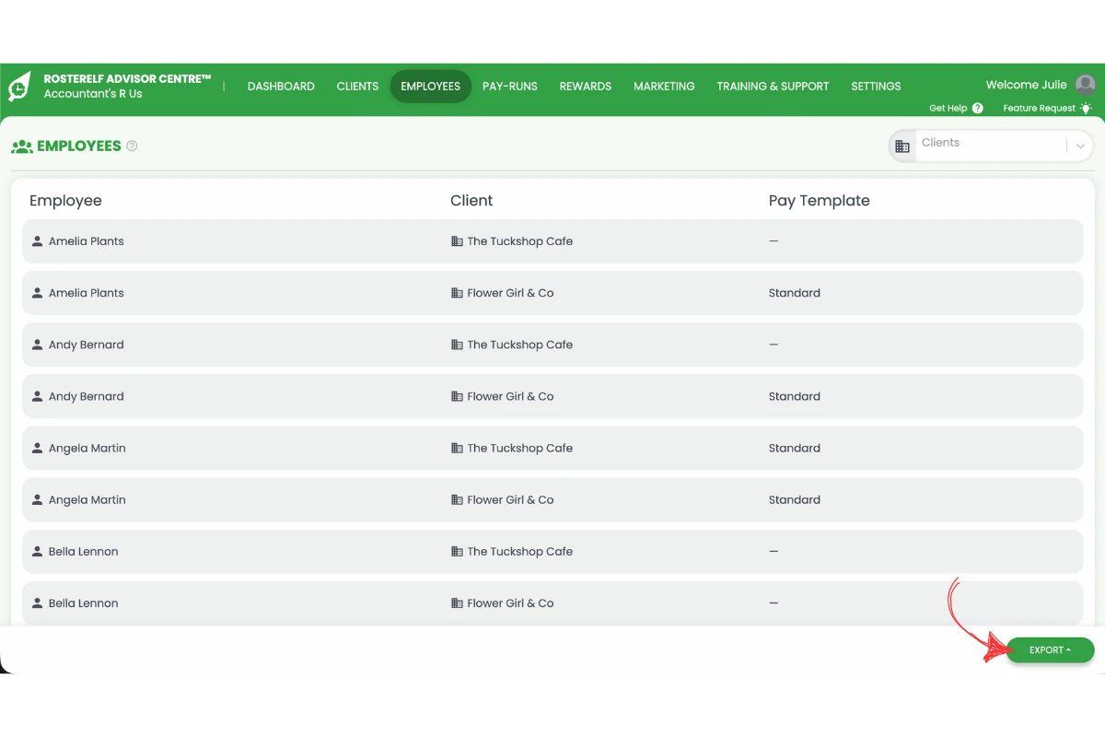
Task: Click the Feature Request lightbulb icon
Action: (x=1086, y=108)
